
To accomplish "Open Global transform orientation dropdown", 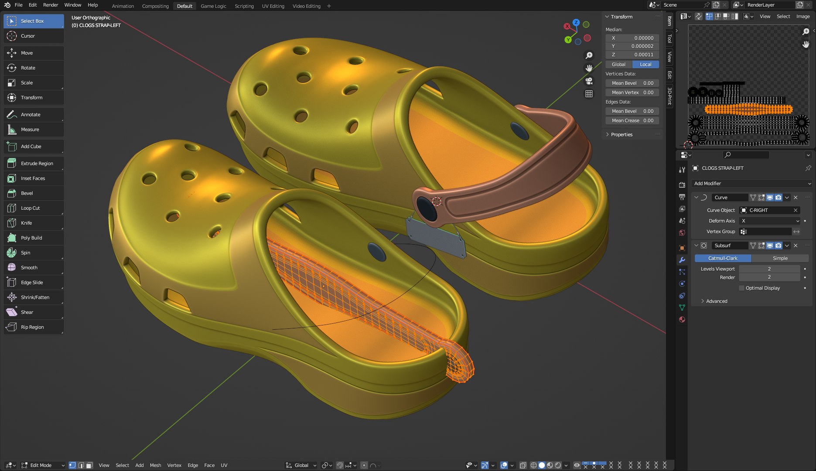I will (x=301, y=465).
